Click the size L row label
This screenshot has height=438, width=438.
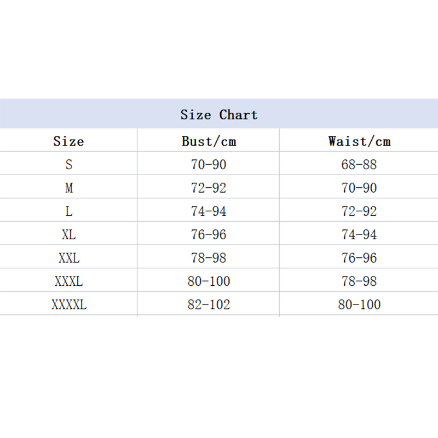coord(69,211)
